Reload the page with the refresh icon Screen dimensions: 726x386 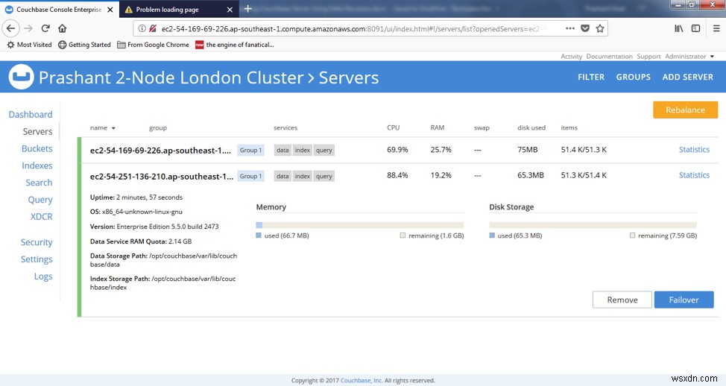click(45, 28)
